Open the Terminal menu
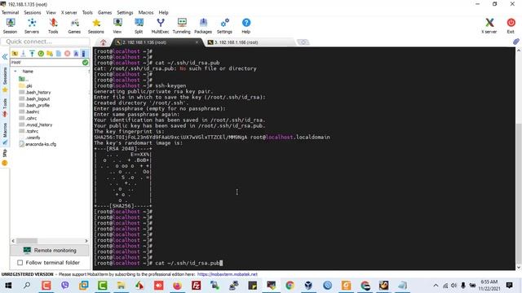Screen dimensions: 522x293 point(10,12)
